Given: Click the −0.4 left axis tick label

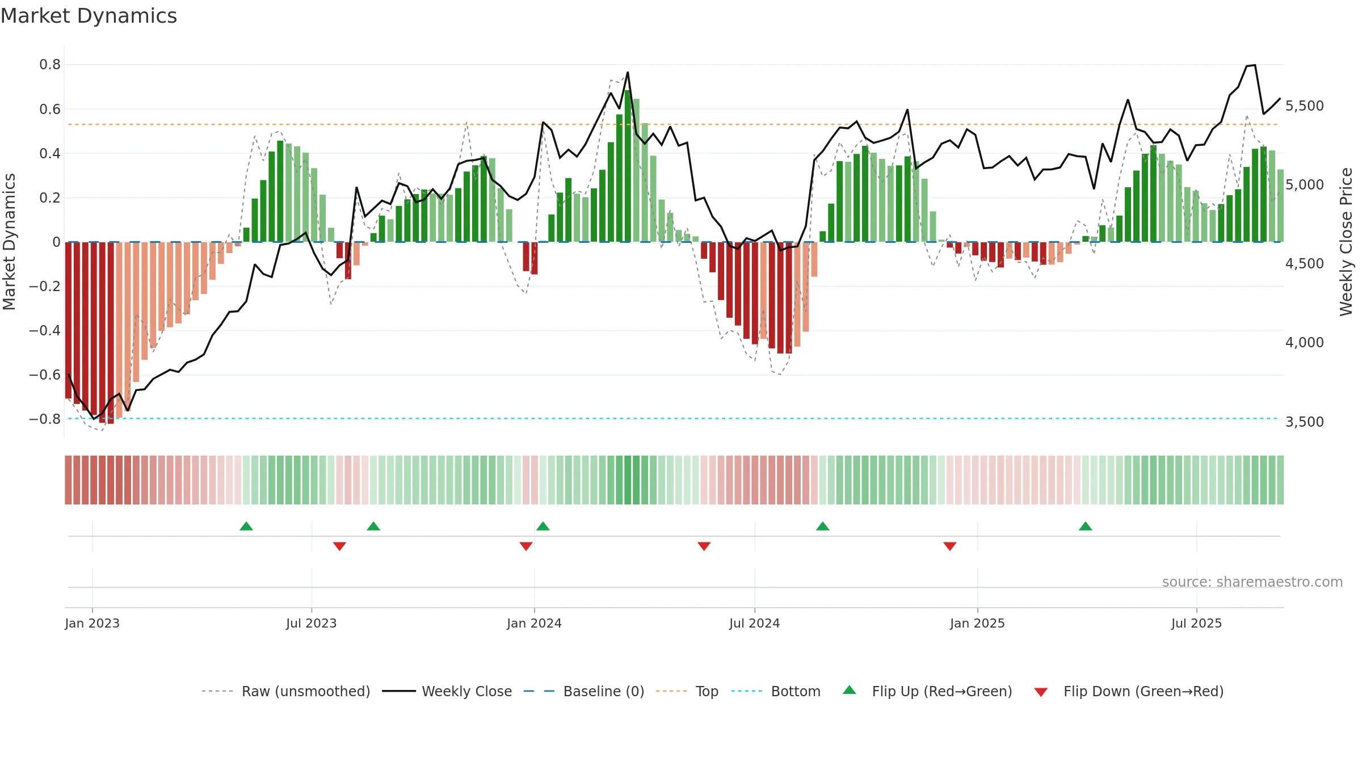Looking at the screenshot, I should 45,330.
